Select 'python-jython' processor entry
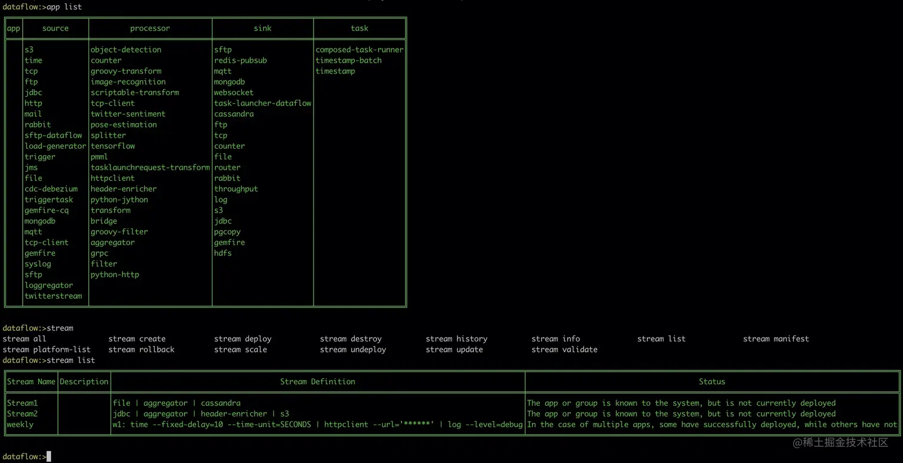 pyautogui.click(x=119, y=200)
